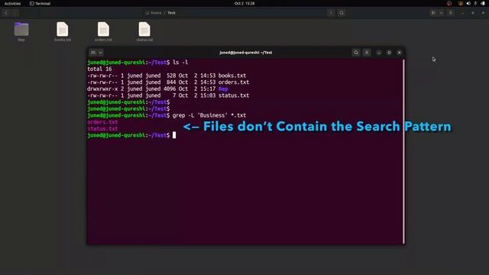Search within the Terminal window
This screenshot has width=489, height=275.
[356, 53]
